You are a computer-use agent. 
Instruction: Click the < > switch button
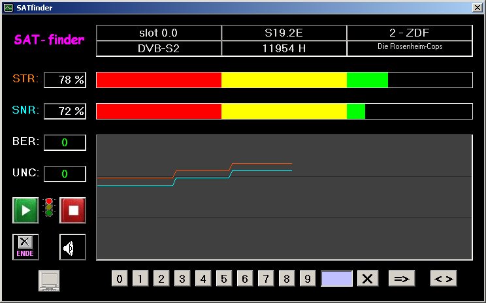[x=444, y=279]
